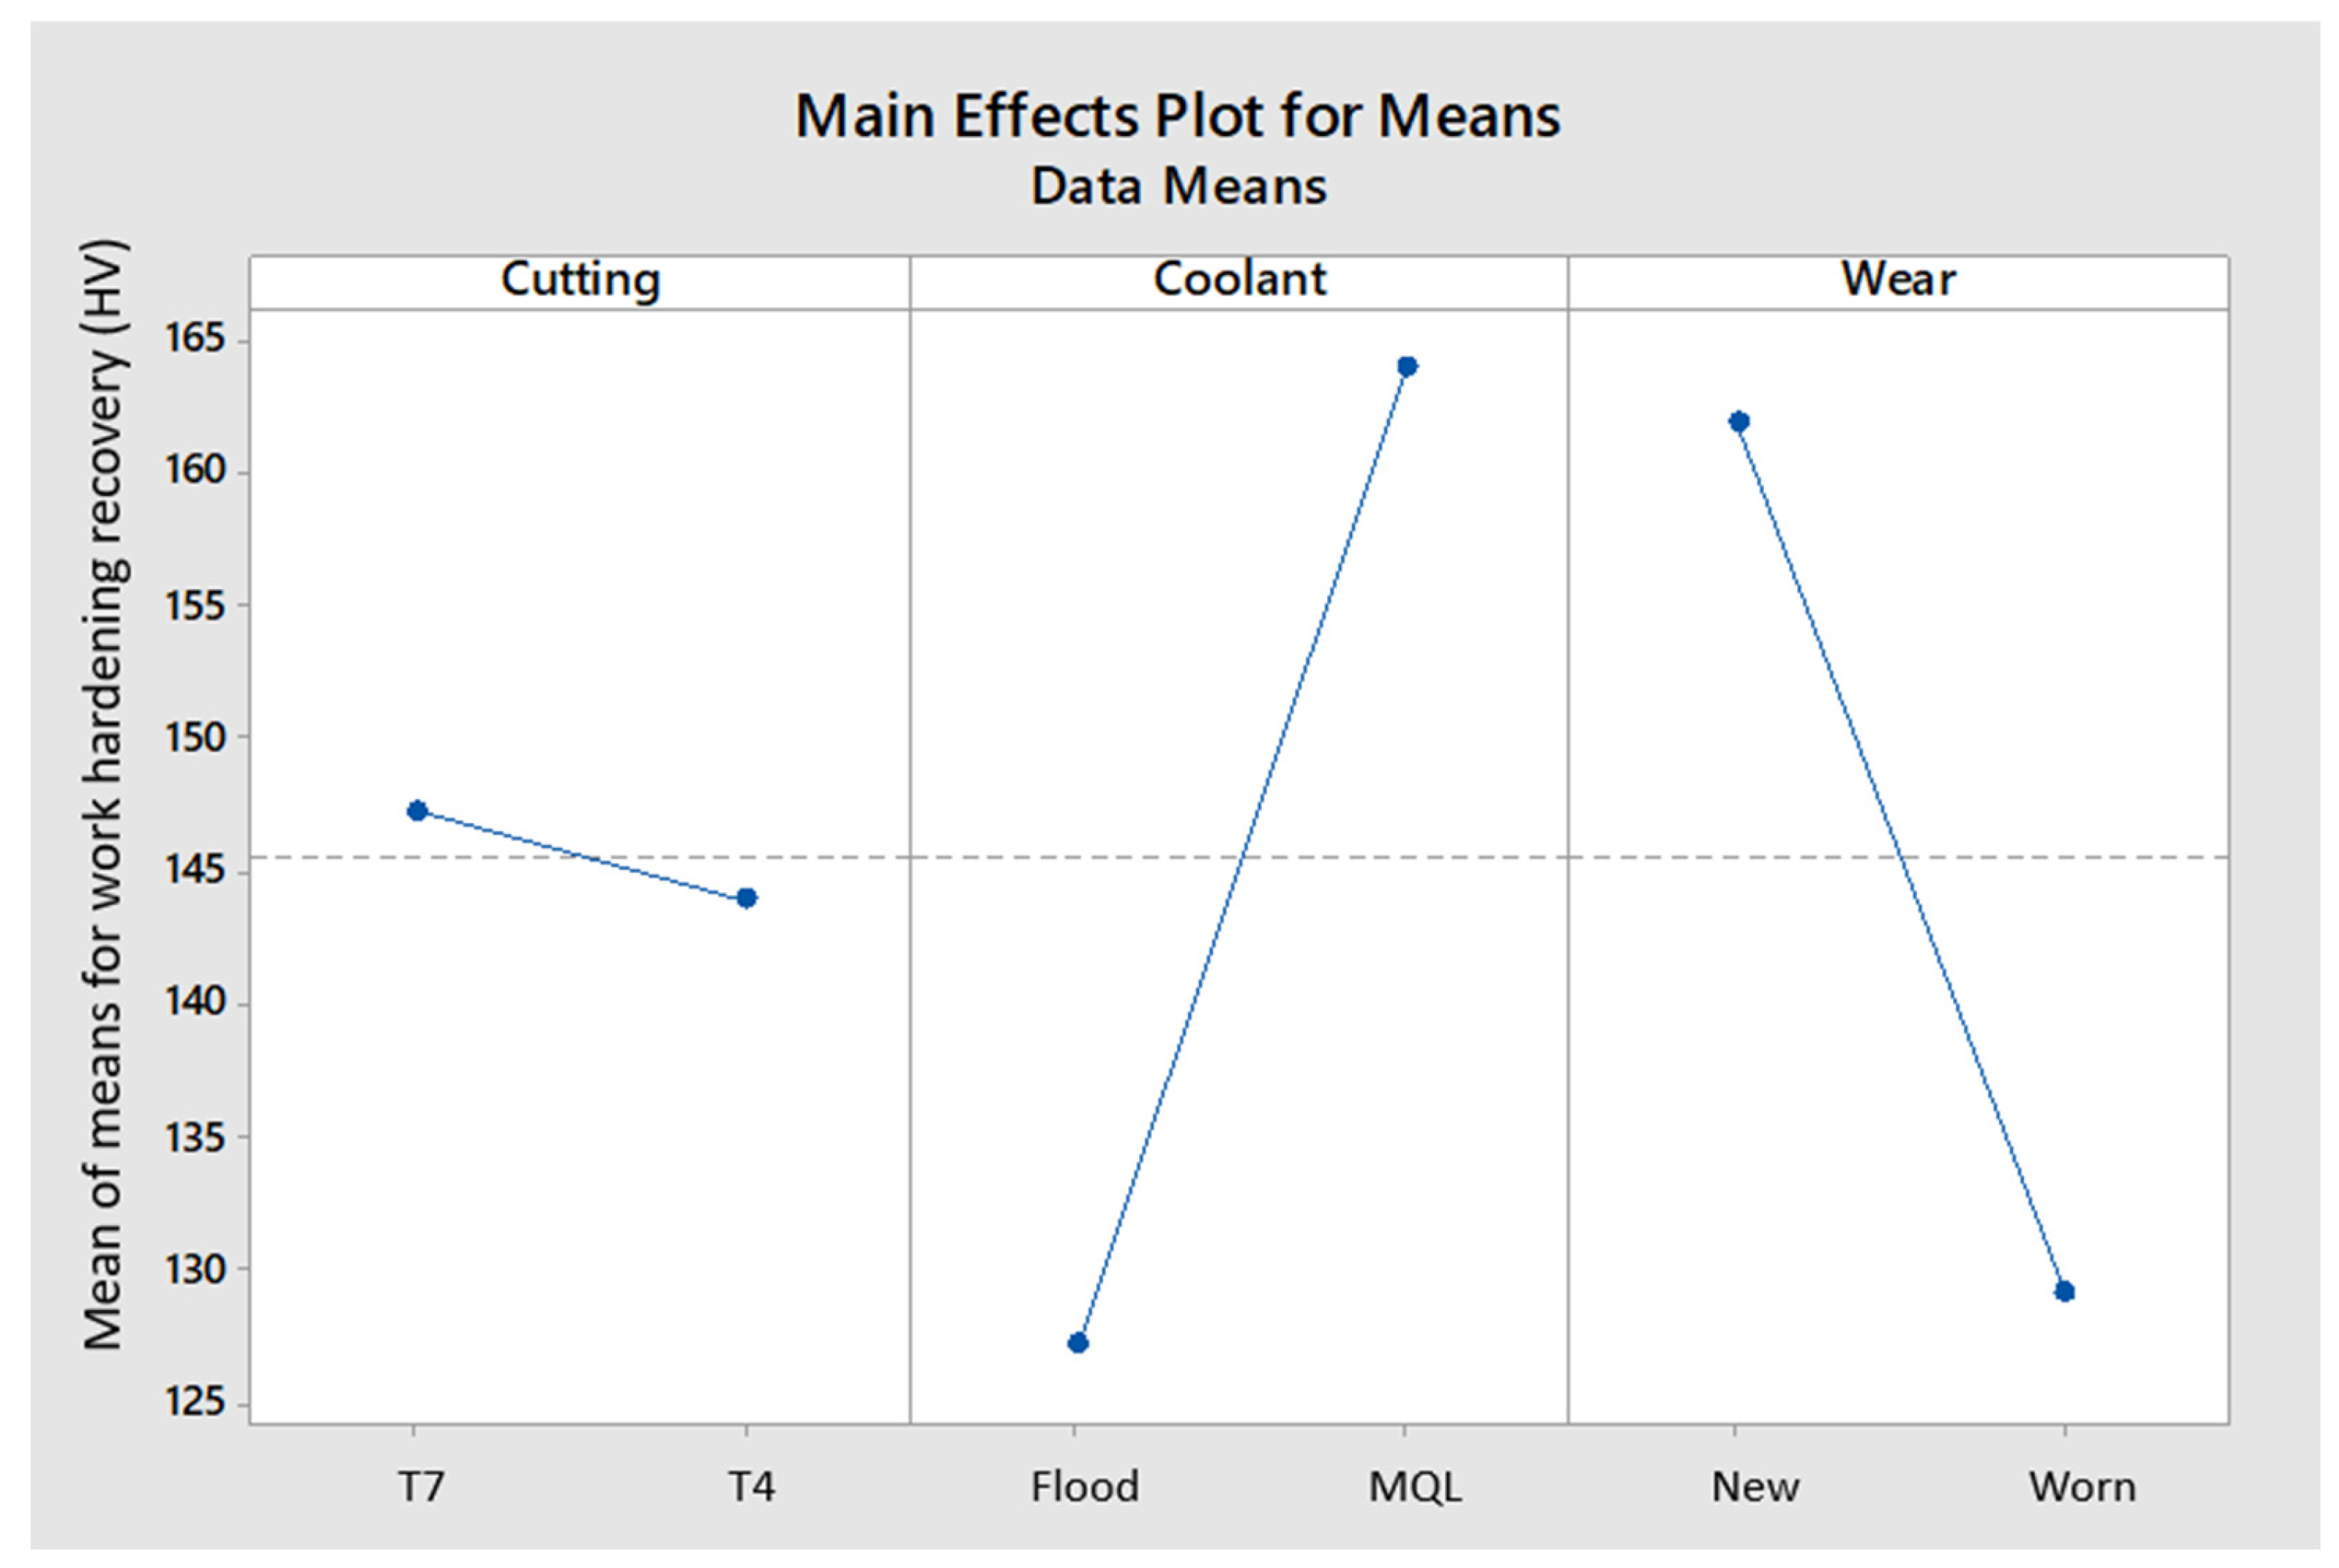Click the 'Data Means' subtitle
Image resolution: width=2339 pixels, height=1568 pixels.
tap(1178, 187)
